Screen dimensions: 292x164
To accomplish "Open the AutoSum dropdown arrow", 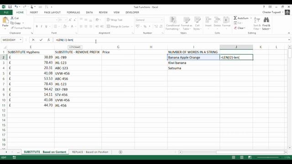I will coord(251,18).
